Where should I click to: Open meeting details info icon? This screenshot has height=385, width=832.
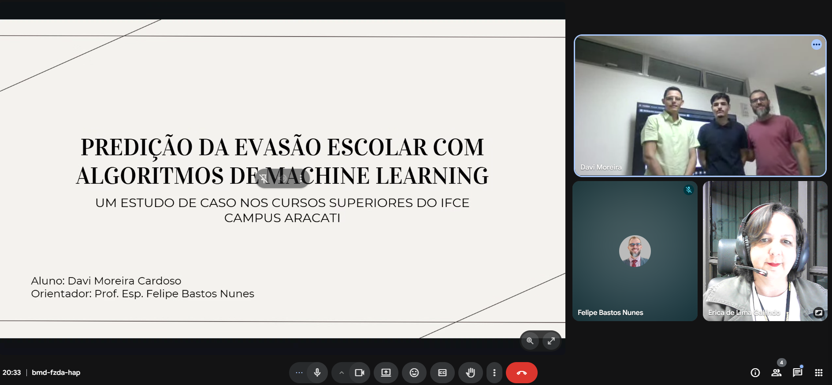(x=755, y=373)
